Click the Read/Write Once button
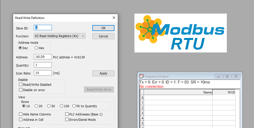Image resolution: width=254 pixels, height=128 pixels. 99,90
